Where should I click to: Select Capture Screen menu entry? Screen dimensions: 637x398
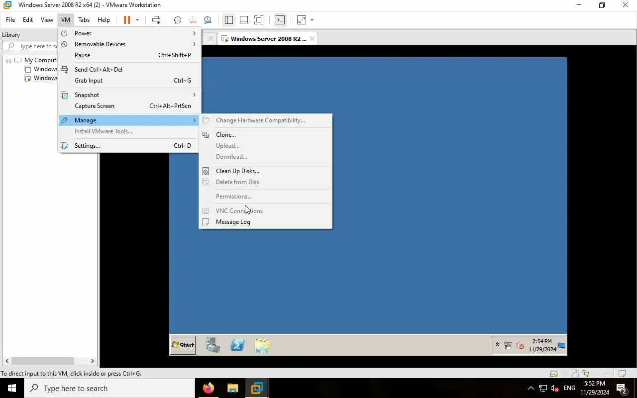(129, 106)
